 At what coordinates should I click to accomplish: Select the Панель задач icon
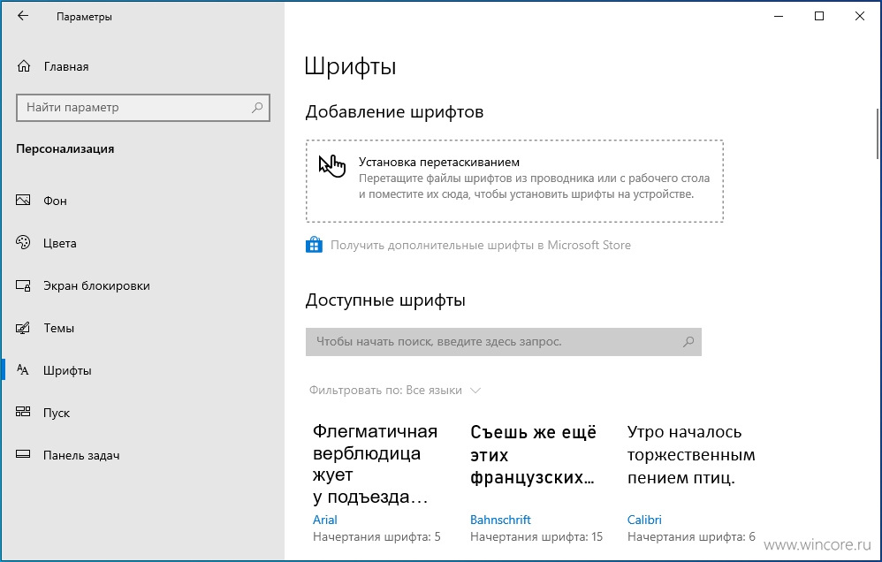point(23,454)
